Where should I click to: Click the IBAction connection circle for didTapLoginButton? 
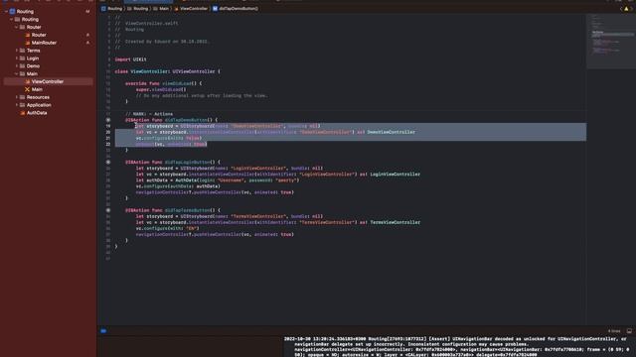[108, 163]
